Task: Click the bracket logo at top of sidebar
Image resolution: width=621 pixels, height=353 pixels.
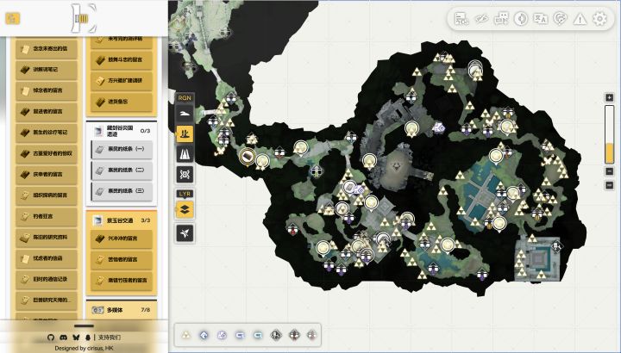Action: click(83, 18)
